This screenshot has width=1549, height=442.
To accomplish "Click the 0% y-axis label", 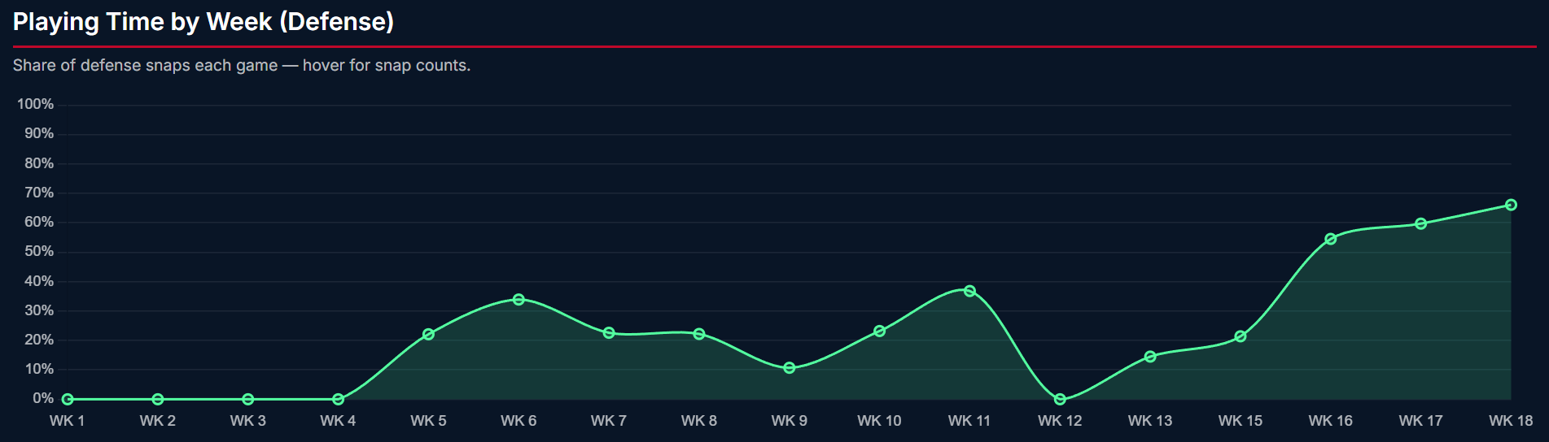I will [x=43, y=398].
